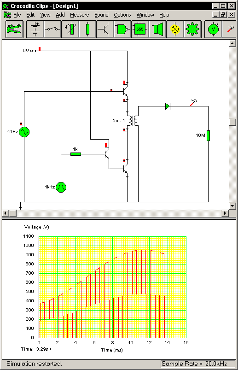This screenshot has height=370, width=238.
Task: Click the horizontal scrollbar thumb
Action: 13,213
